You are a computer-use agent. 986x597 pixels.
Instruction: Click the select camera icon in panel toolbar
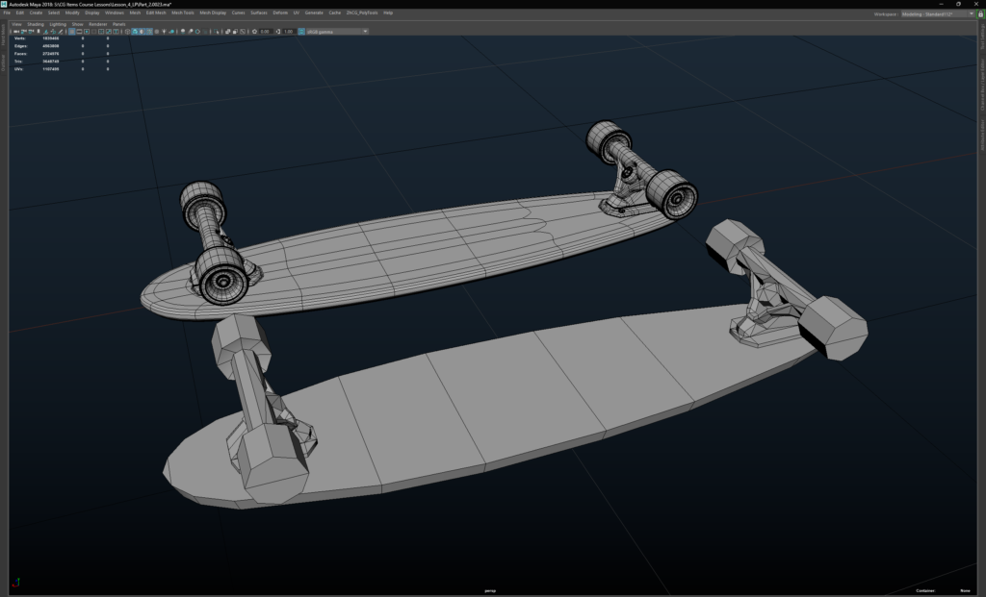click(15, 32)
